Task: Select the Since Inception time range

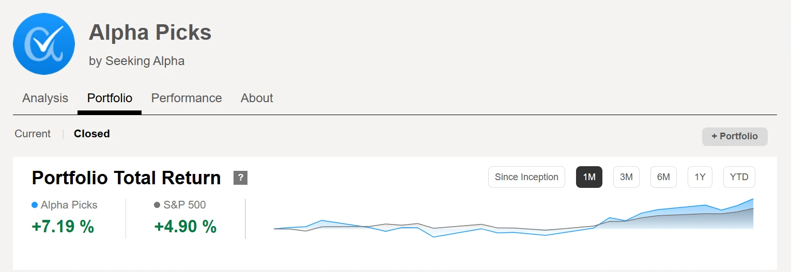Action: 526,177
